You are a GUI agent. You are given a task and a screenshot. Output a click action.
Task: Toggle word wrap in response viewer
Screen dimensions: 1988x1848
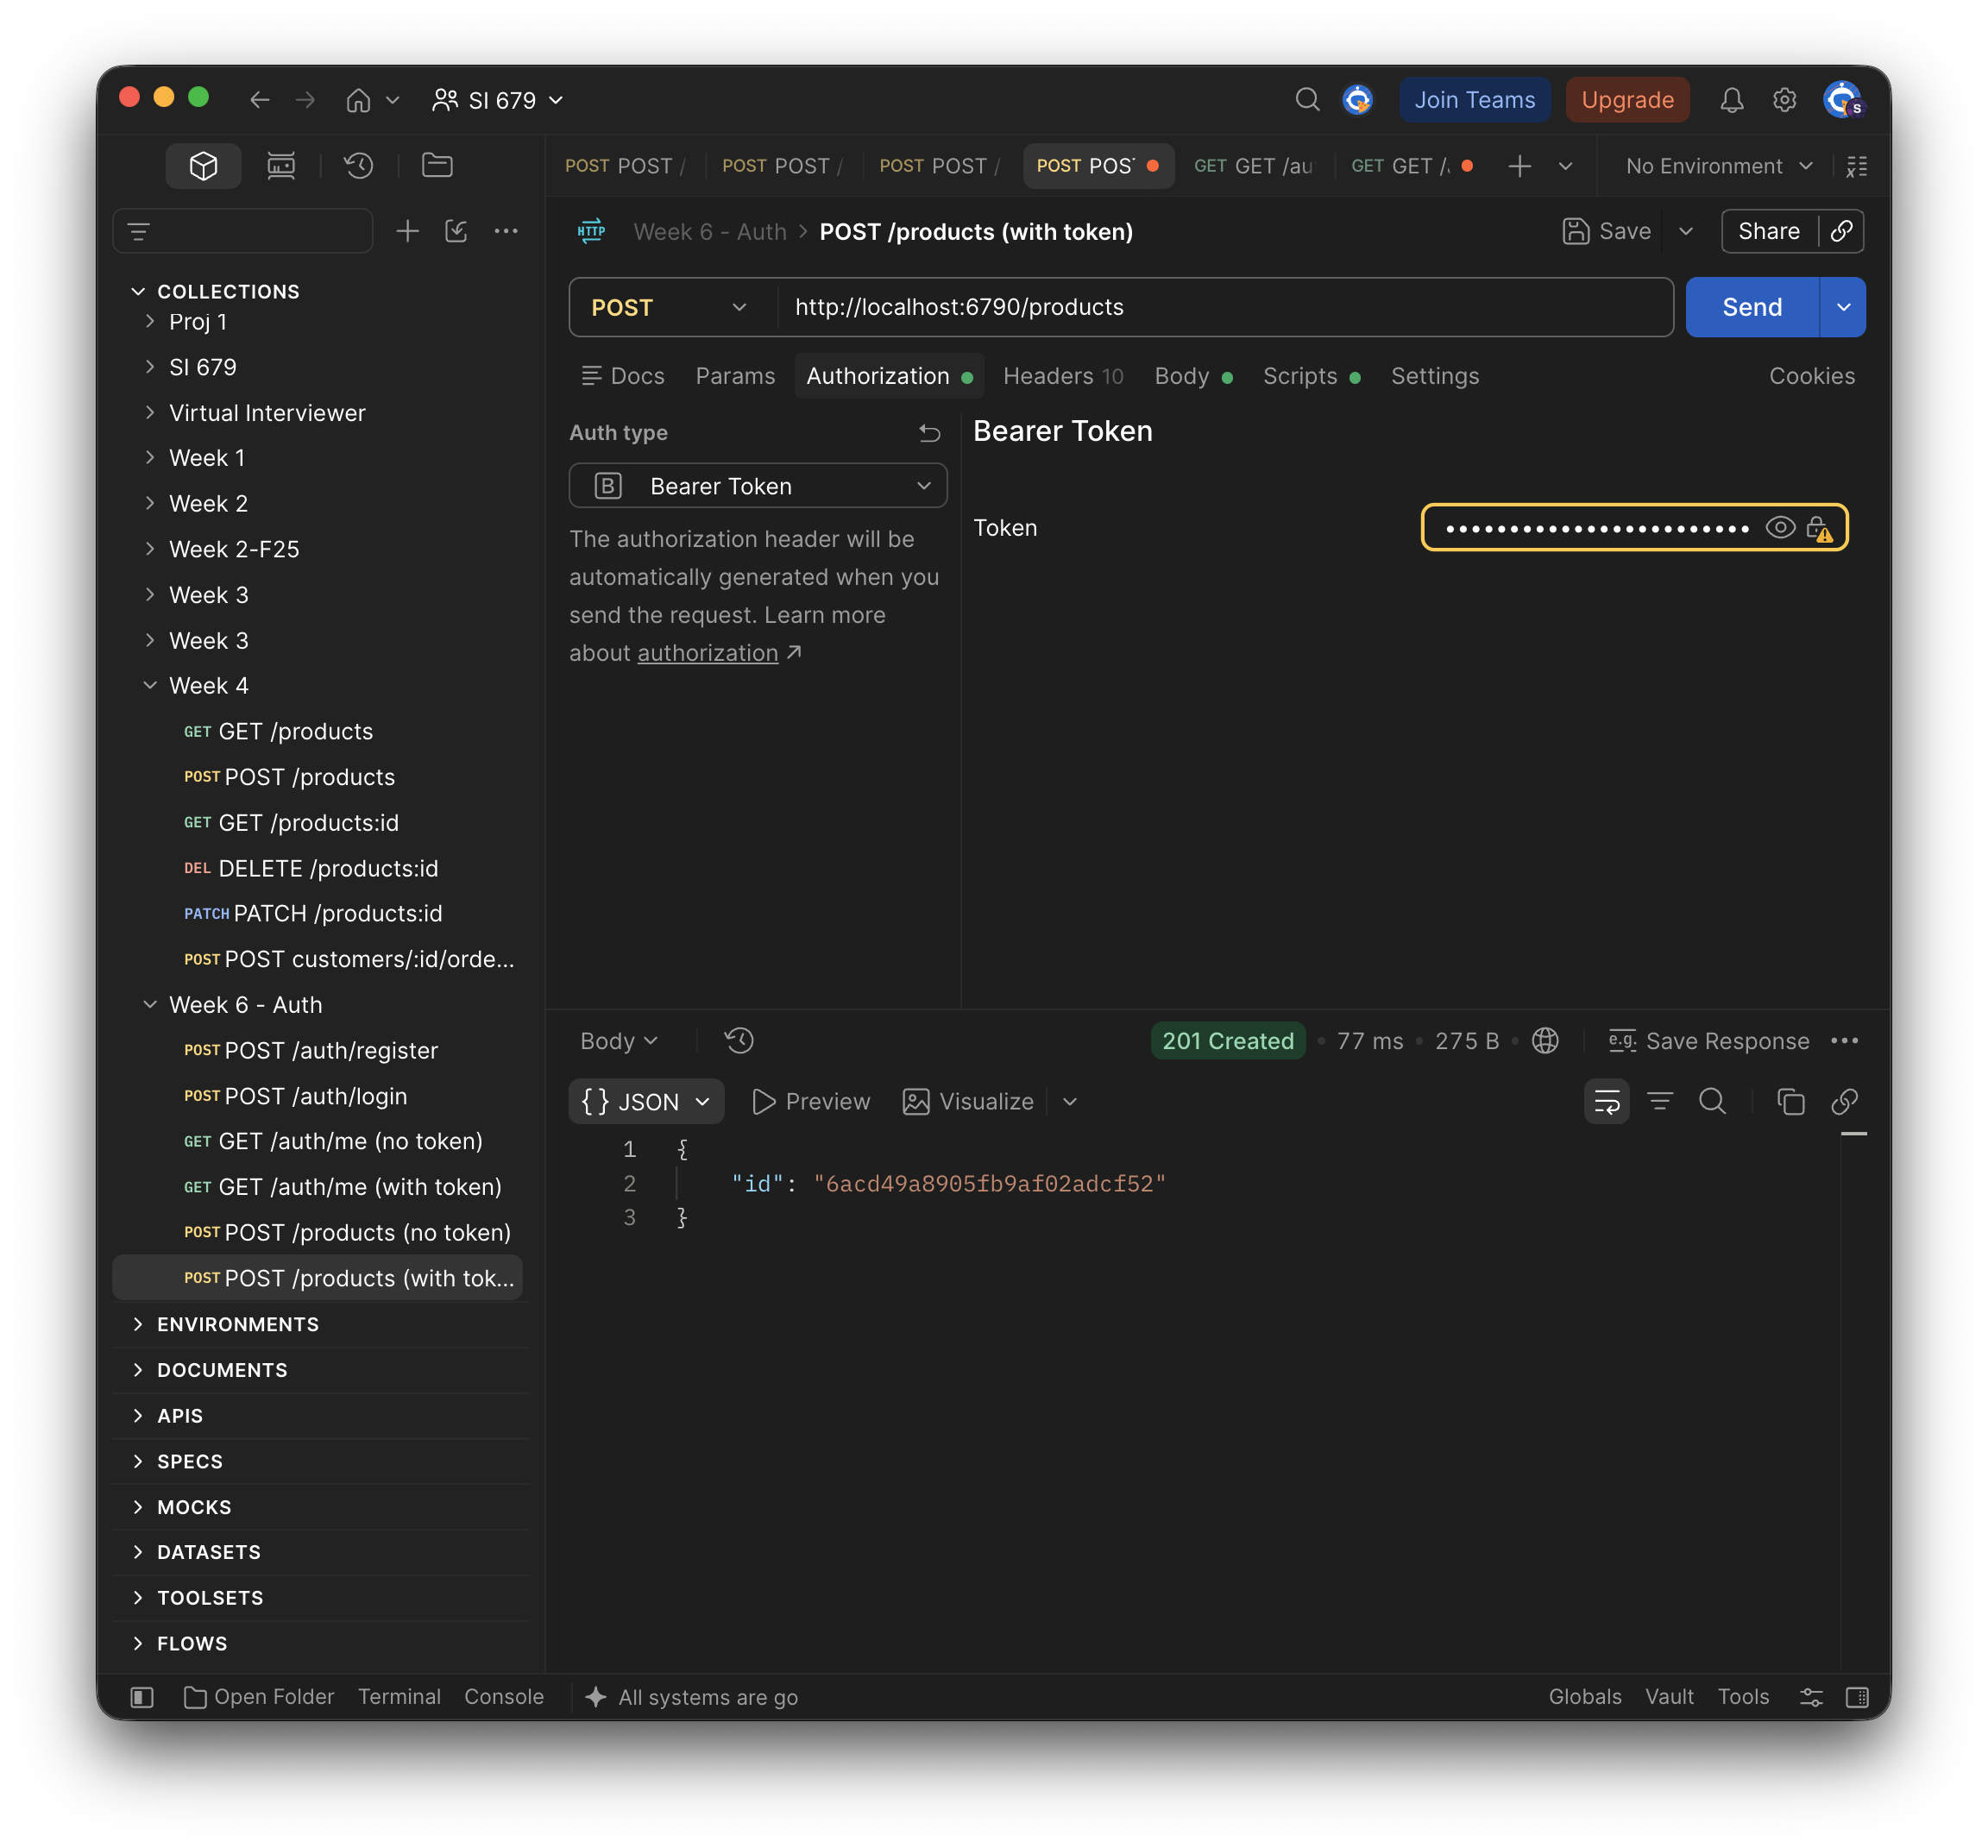click(x=1606, y=1101)
